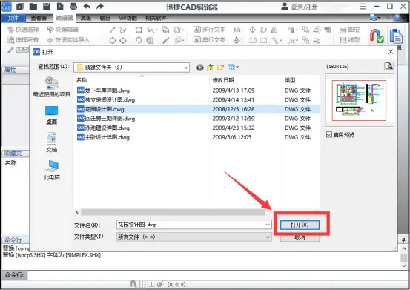Open 最近使用的项目 in dialog sidebar
Viewport: 410px width, 290px height.
coord(51,87)
